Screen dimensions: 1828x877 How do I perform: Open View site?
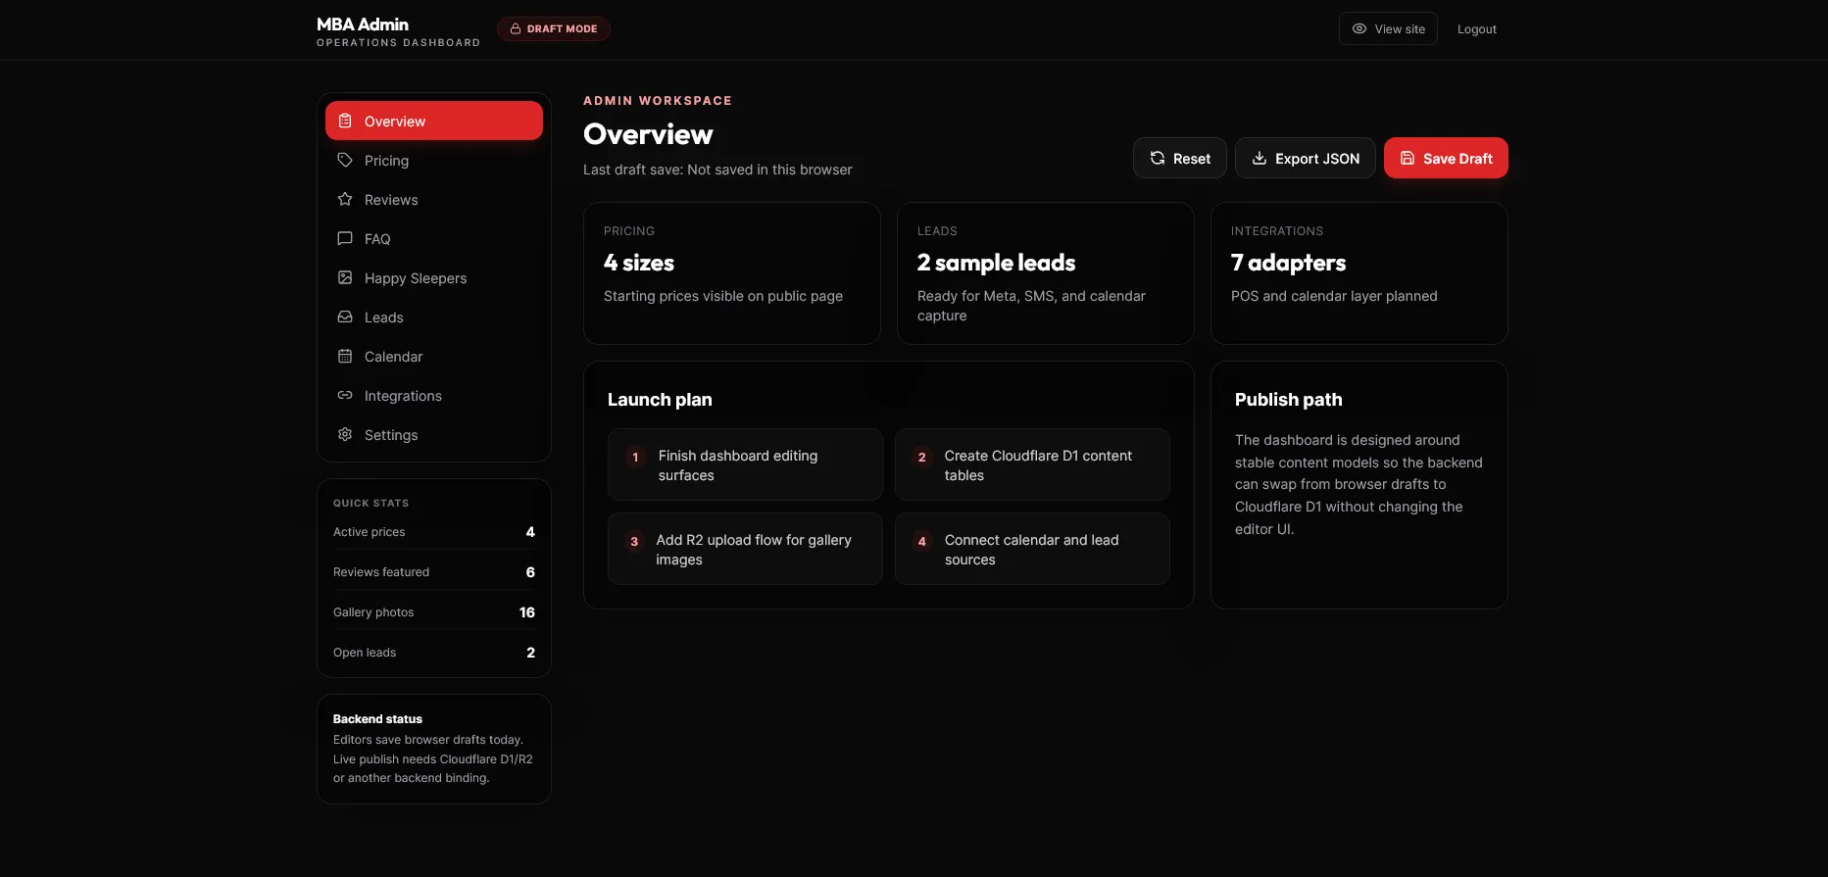1388,28
